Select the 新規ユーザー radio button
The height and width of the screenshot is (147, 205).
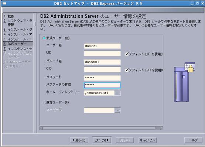(44, 38)
